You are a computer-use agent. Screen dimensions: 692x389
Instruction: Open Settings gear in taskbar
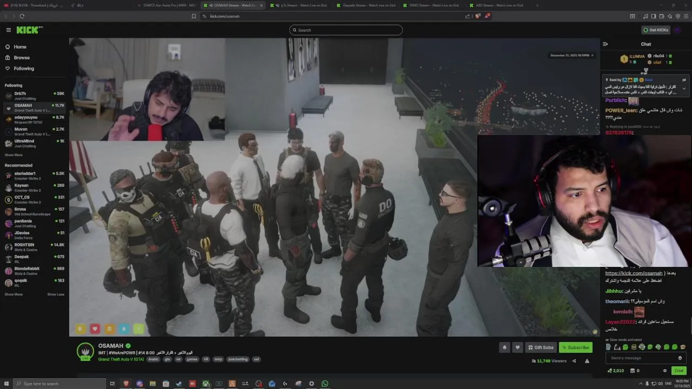[311, 384]
